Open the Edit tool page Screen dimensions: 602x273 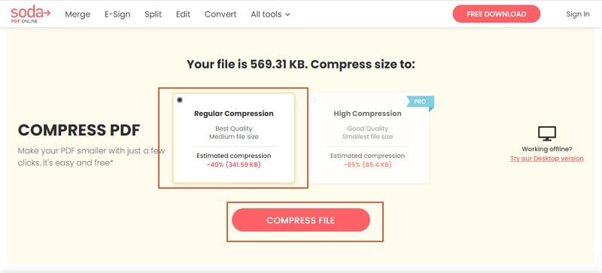coord(183,14)
